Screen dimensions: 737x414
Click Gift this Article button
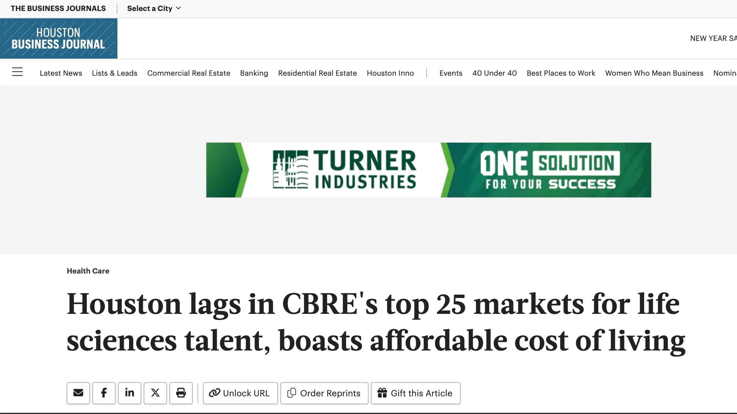(x=415, y=393)
